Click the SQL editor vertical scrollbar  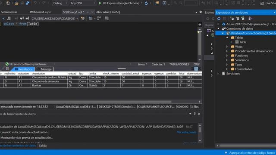(x=200, y=43)
